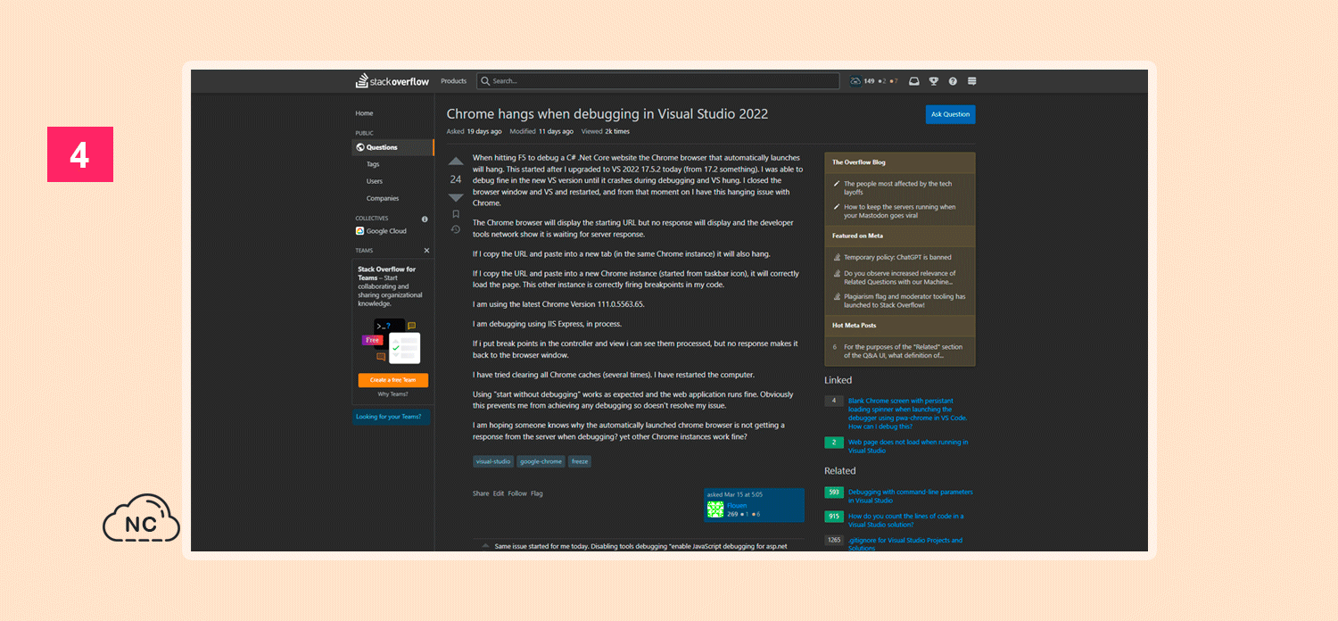Open hot meta post about "Related" section
Screen dimensions: 1338x621
903,351
